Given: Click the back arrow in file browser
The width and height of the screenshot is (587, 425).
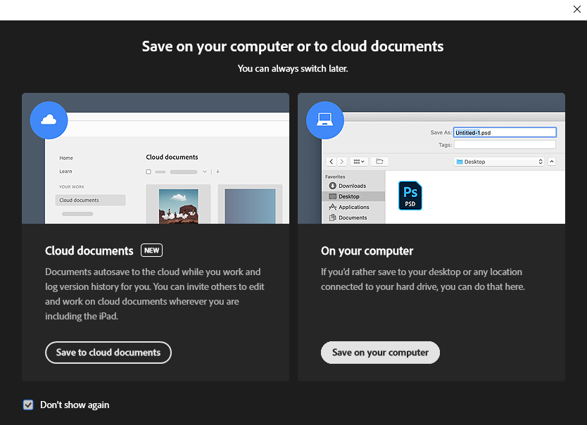Looking at the screenshot, I should tap(332, 162).
